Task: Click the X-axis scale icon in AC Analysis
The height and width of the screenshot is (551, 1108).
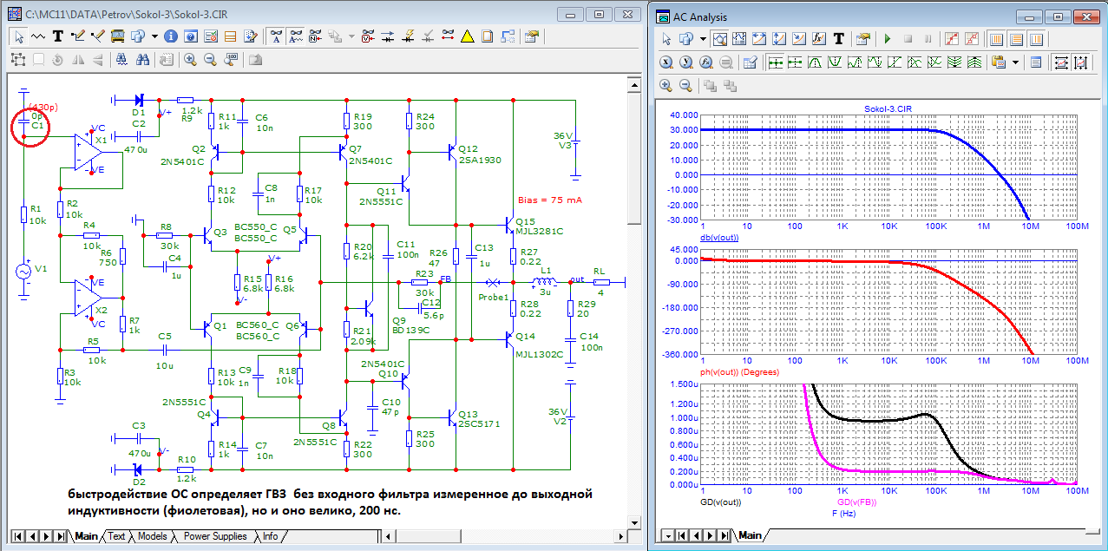Action: 666,62
